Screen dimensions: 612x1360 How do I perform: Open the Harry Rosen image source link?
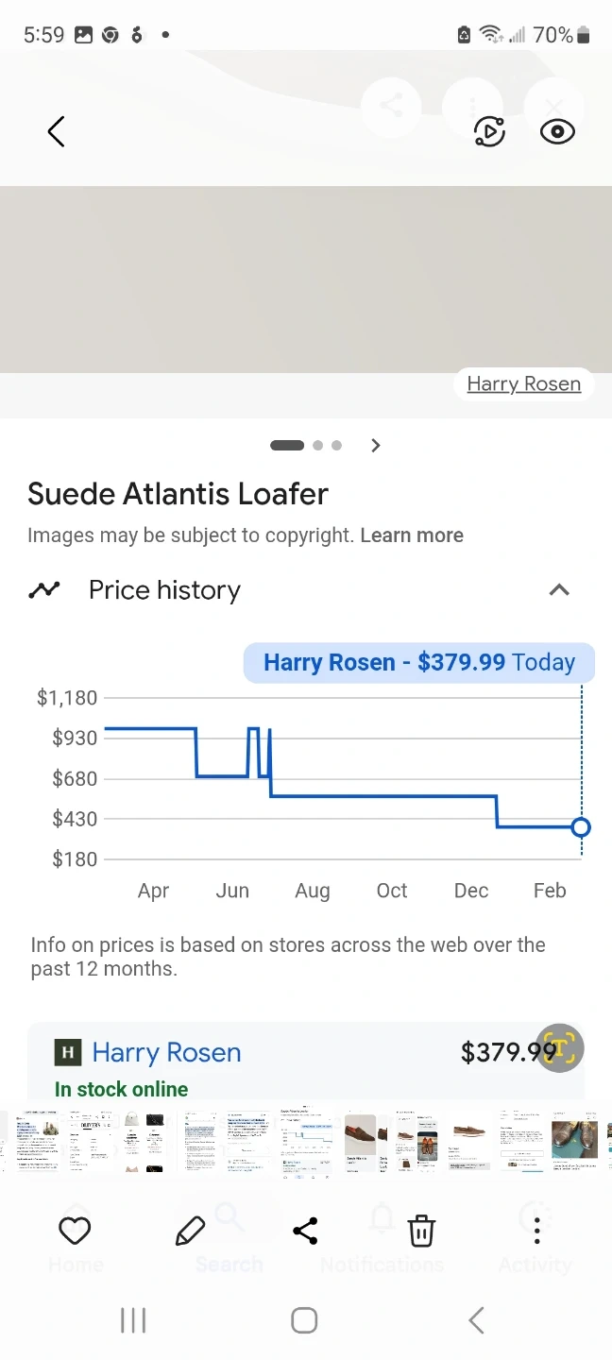(523, 383)
